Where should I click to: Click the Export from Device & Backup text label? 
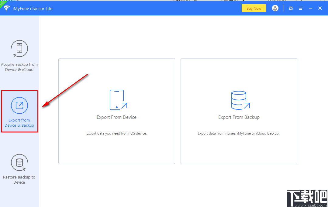click(19, 123)
